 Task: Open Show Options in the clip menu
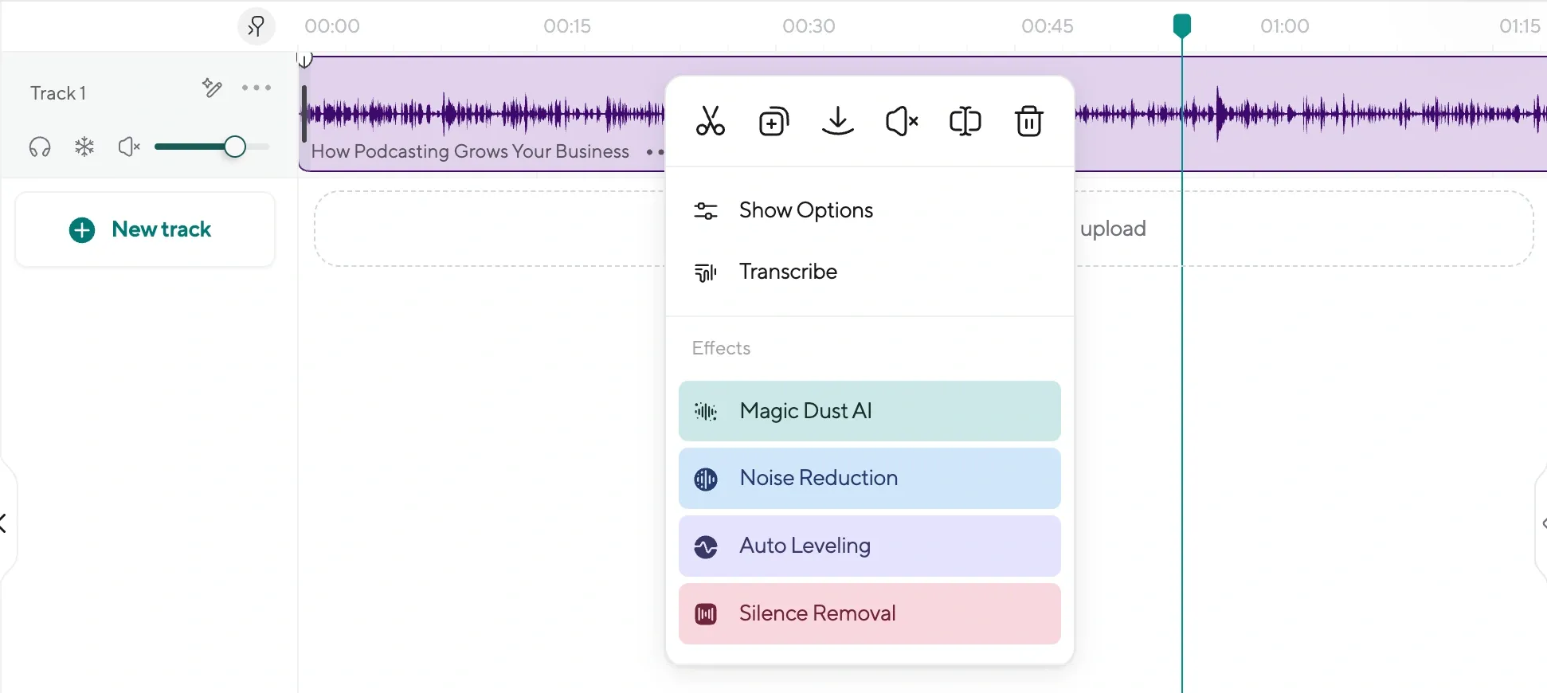click(805, 210)
